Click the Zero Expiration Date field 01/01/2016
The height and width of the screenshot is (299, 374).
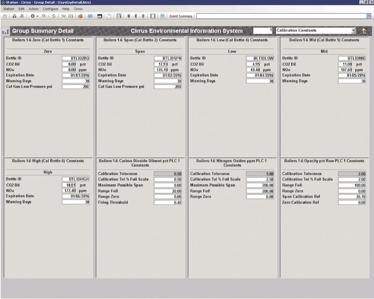coord(76,75)
